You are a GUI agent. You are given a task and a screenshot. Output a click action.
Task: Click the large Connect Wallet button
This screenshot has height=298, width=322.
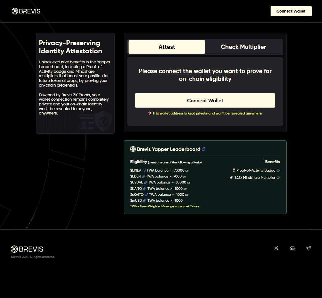pos(205,100)
